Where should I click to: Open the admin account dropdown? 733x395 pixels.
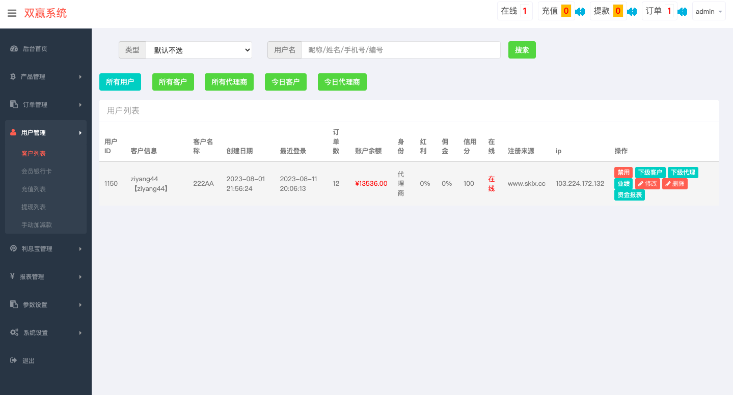click(709, 11)
